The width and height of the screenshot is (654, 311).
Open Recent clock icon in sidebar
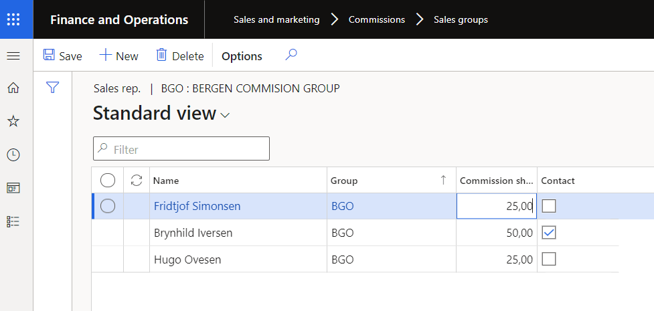pos(13,154)
